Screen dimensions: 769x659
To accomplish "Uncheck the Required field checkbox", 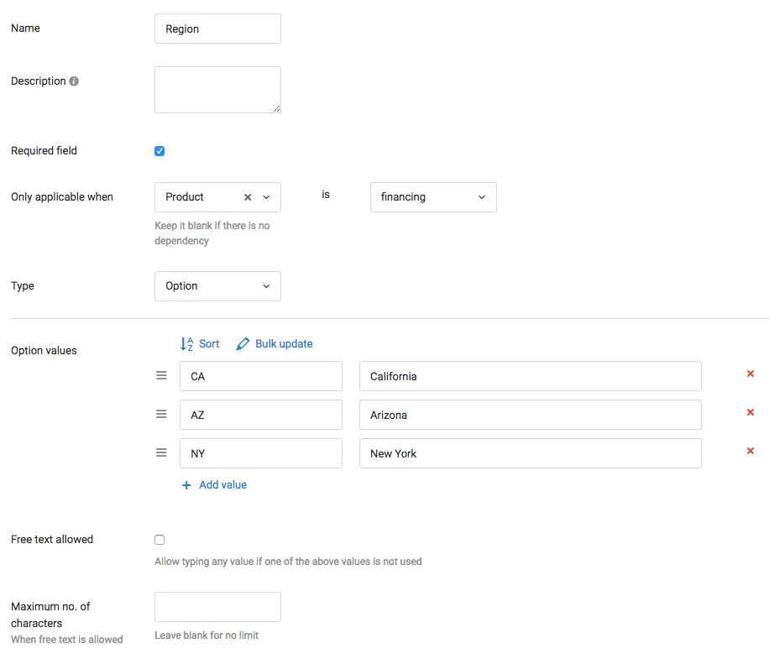I will click(160, 151).
